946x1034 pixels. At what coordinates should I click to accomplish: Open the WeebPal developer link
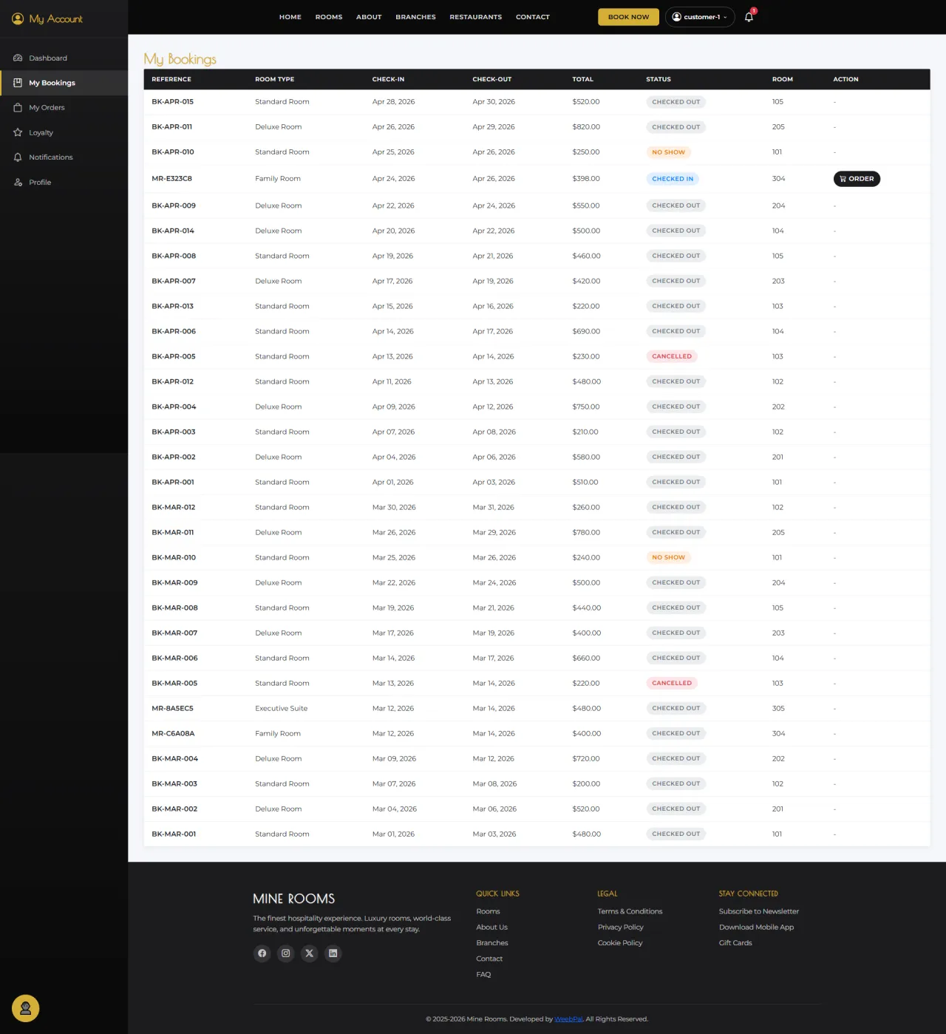(569, 1019)
